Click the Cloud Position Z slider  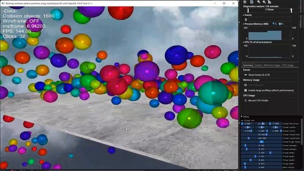(x=275, y=123)
